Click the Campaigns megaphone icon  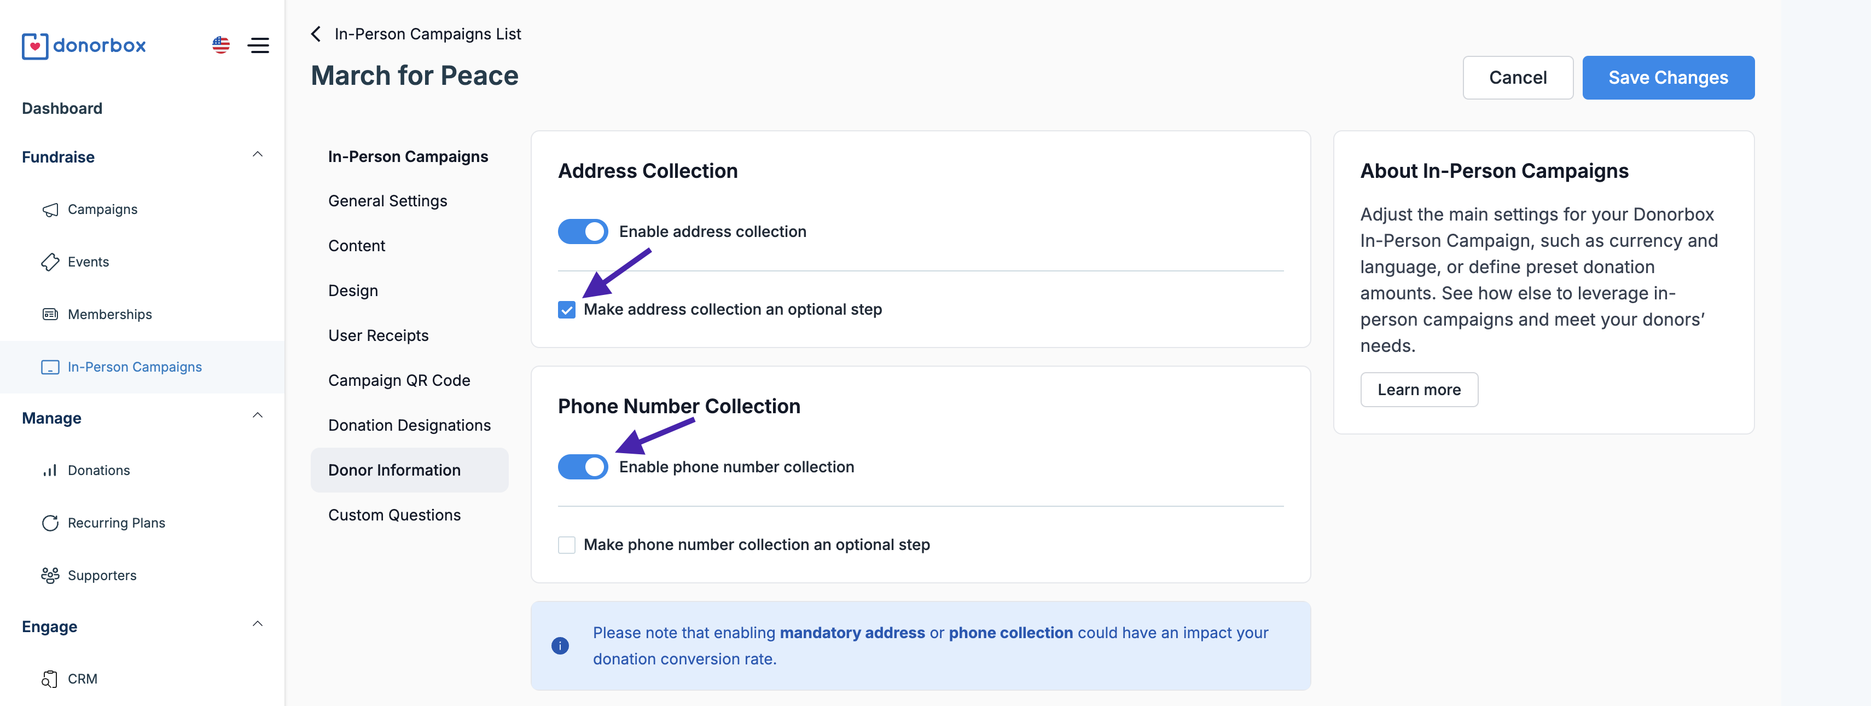coord(50,210)
